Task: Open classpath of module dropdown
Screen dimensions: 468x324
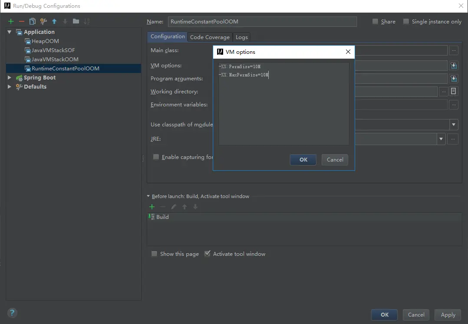Action: pos(453,125)
